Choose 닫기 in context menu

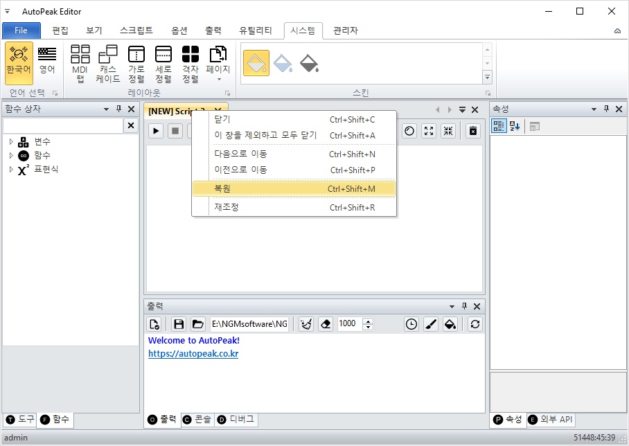(294, 120)
